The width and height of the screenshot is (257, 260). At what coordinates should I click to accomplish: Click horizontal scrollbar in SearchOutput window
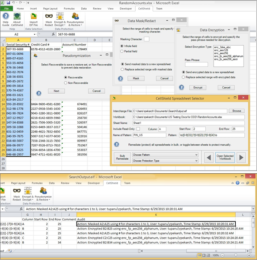tap(216, 251)
